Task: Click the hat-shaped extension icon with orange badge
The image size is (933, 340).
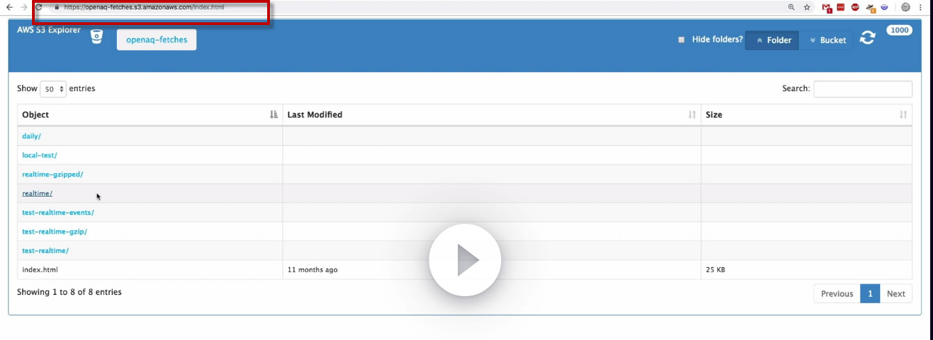Action: click(870, 8)
